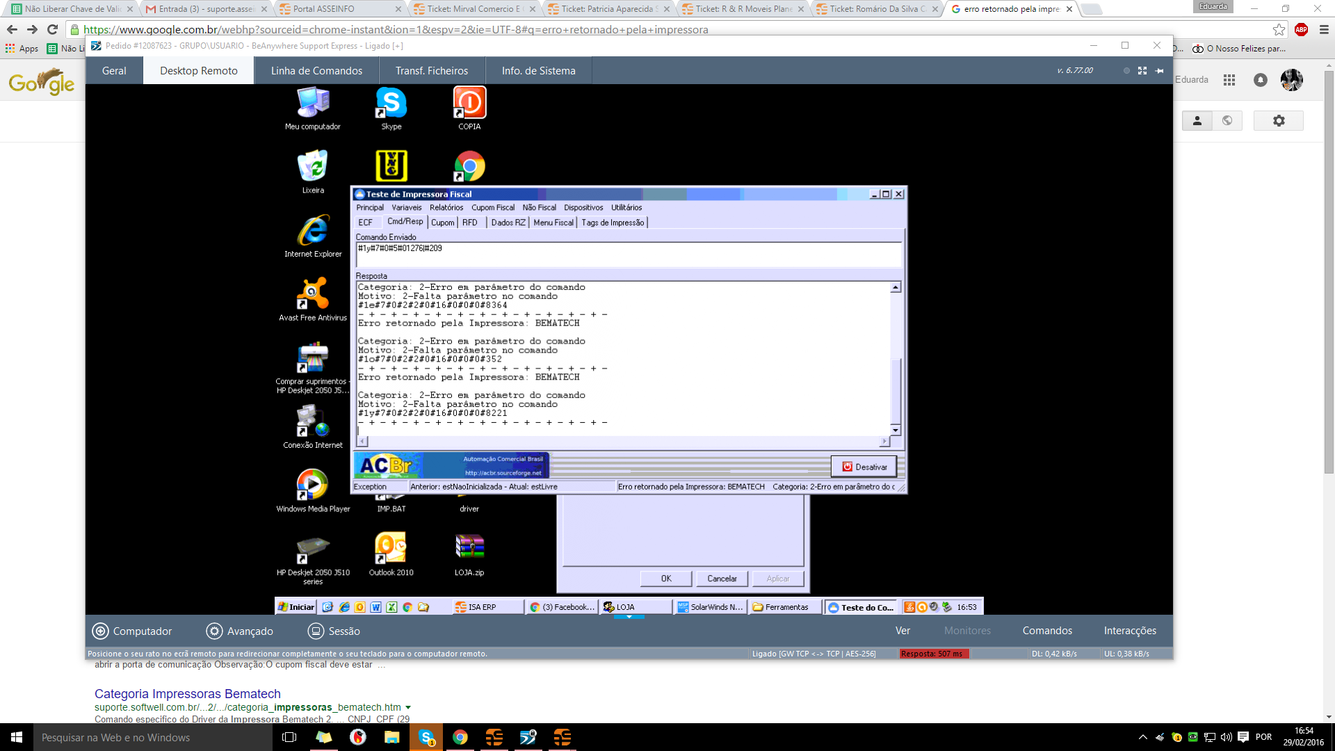1335x751 pixels.
Task: Open the Lixeira recycle bin icon
Action: click(313, 172)
